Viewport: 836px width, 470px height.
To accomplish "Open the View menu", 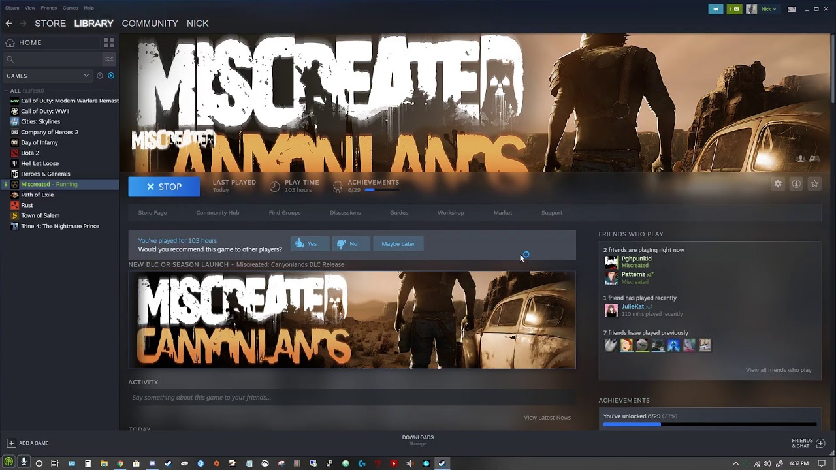I will click(30, 8).
